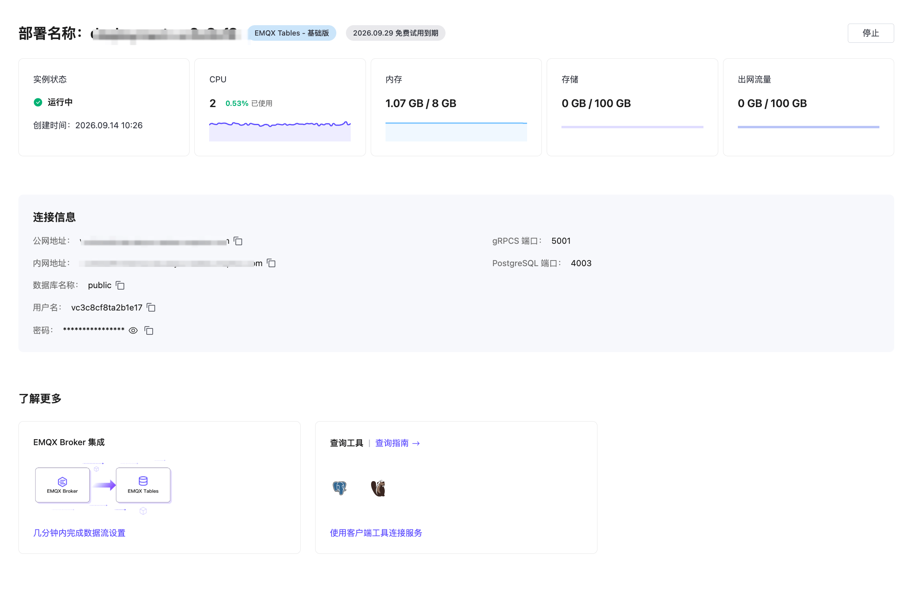This screenshot has width=899, height=601.
Task: Open the 查询指南 link
Action: [398, 443]
